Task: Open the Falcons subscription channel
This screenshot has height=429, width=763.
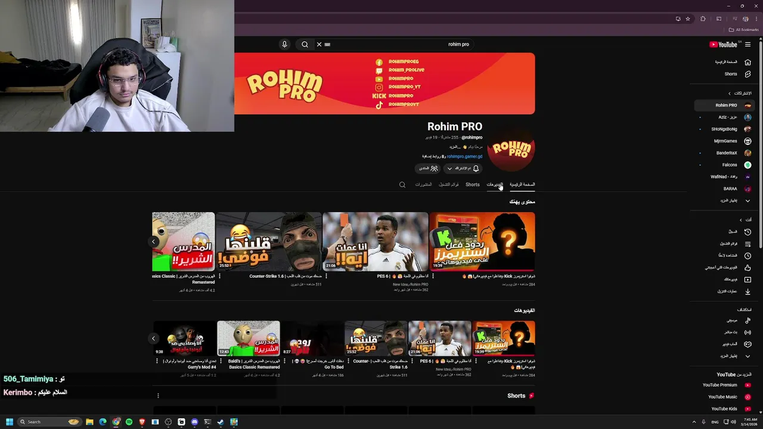Action: (x=724, y=164)
